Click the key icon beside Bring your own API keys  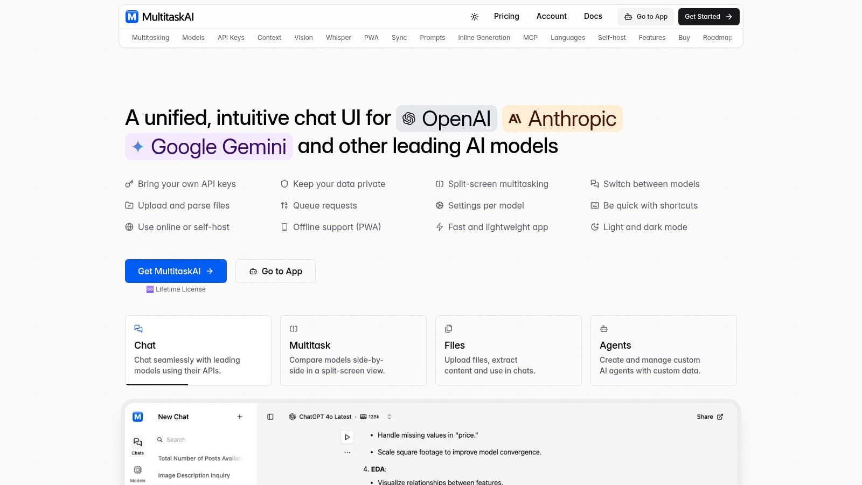coord(129,184)
